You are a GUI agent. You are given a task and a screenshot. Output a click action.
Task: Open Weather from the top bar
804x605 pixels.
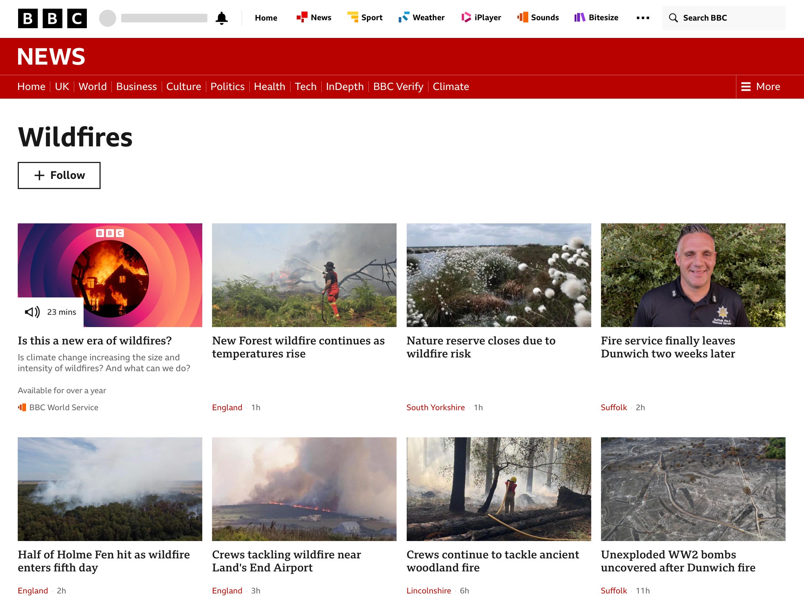(422, 17)
